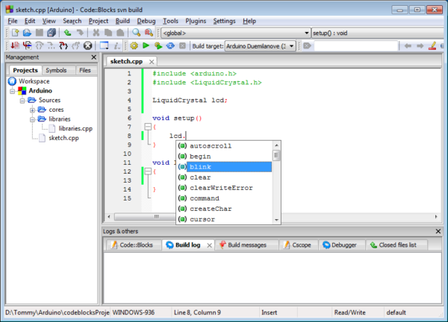Collapse the libraries folder
This screenshot has width=448, height=322.
32,119
